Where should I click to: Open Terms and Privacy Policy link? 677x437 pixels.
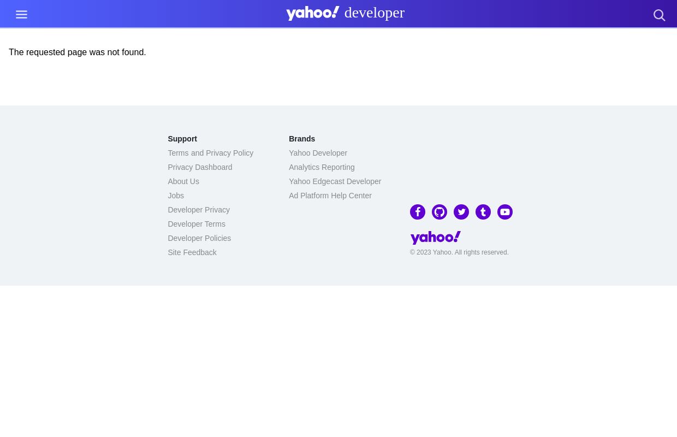coord(210,153)
